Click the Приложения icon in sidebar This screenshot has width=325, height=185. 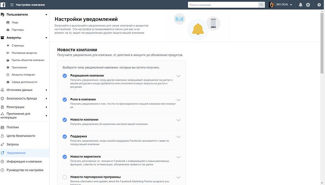click(8, 67)
